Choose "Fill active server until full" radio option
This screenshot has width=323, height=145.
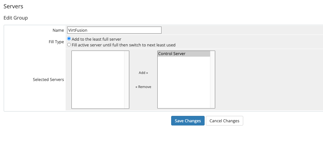coord(69,44)
